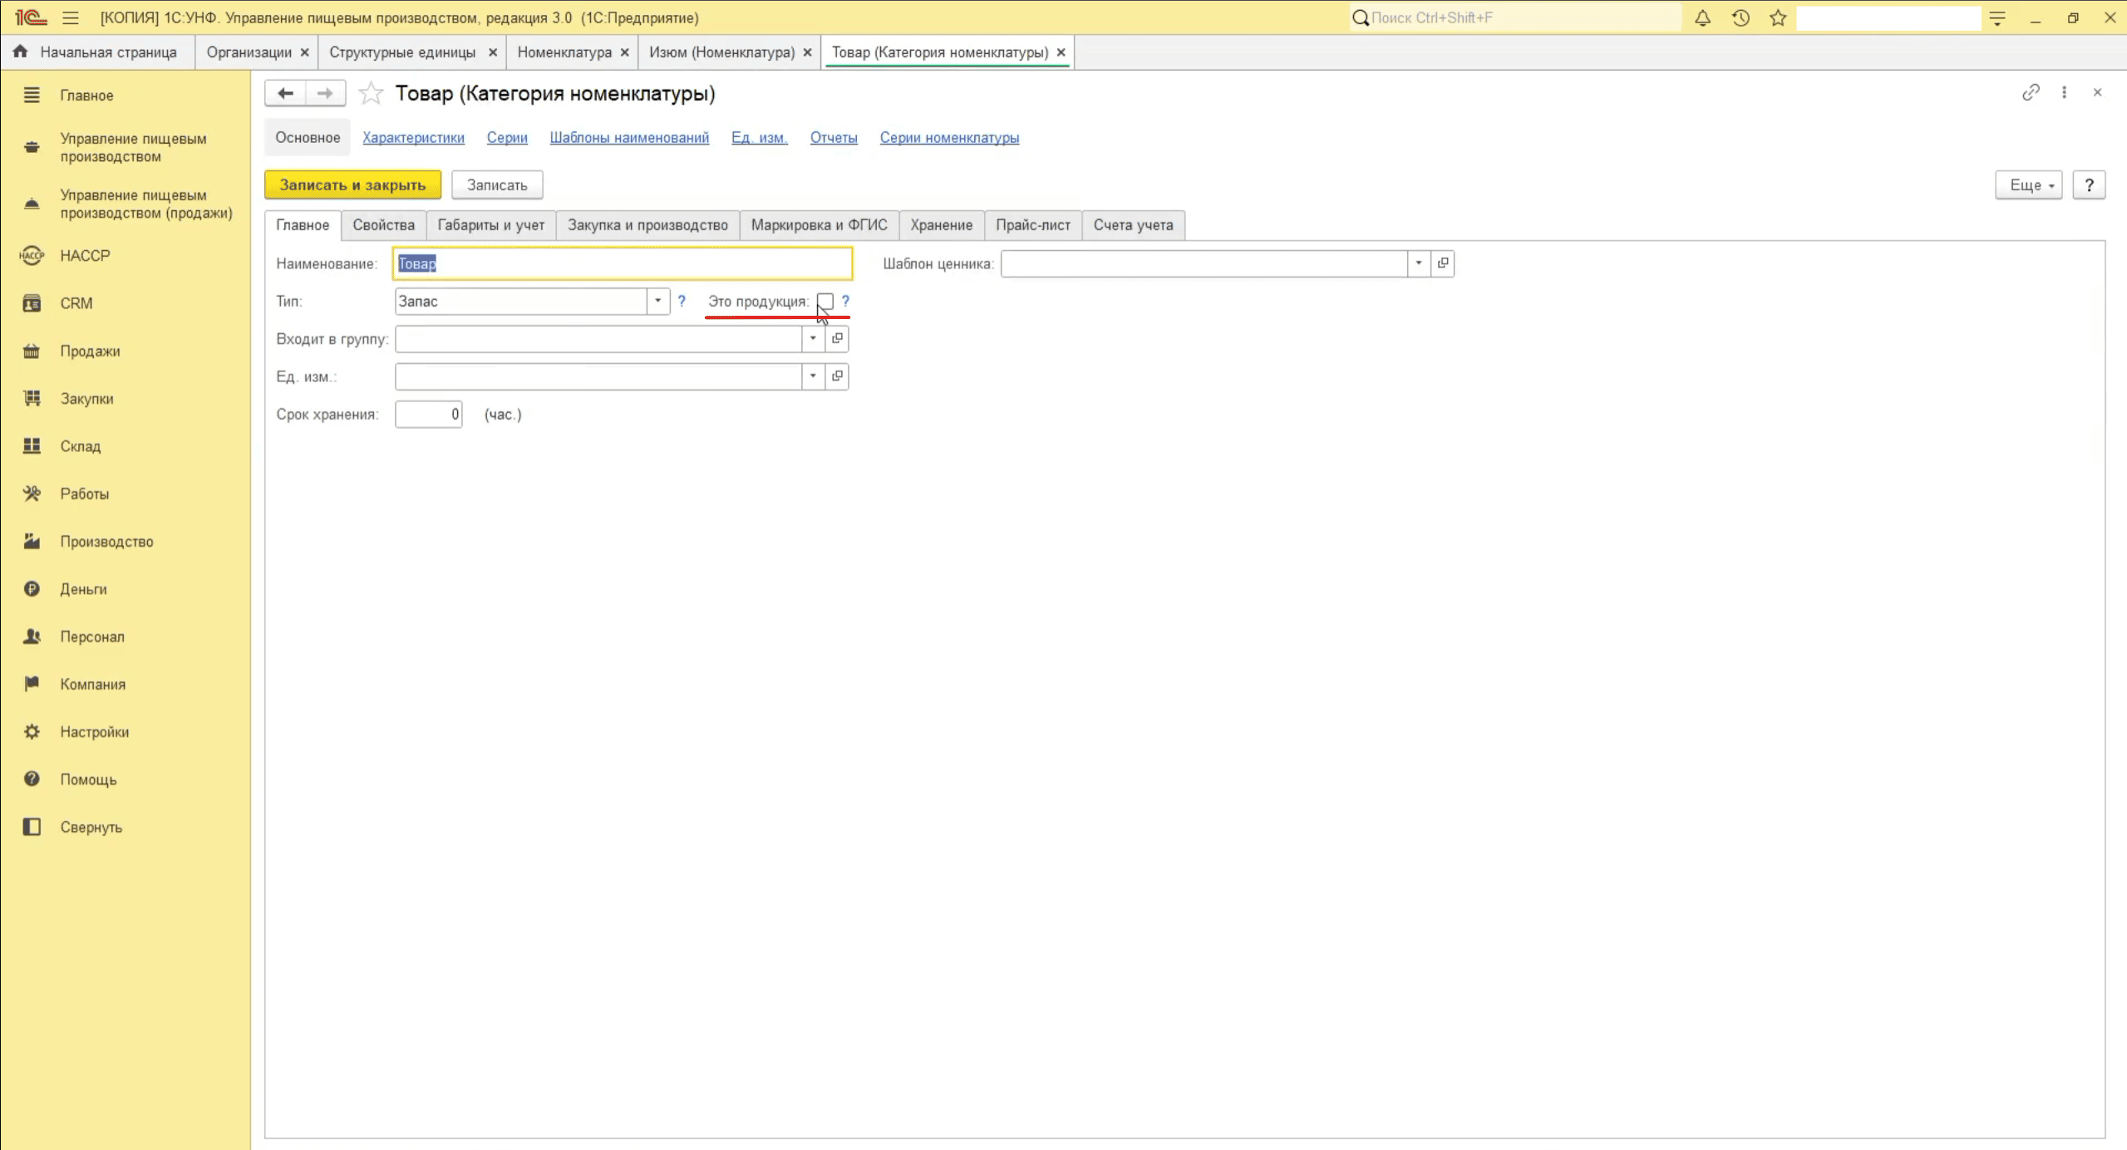Switch to Прайс-лист tab
The width and height of the screenshot is (2127, 1150).
coord(1033,225)
